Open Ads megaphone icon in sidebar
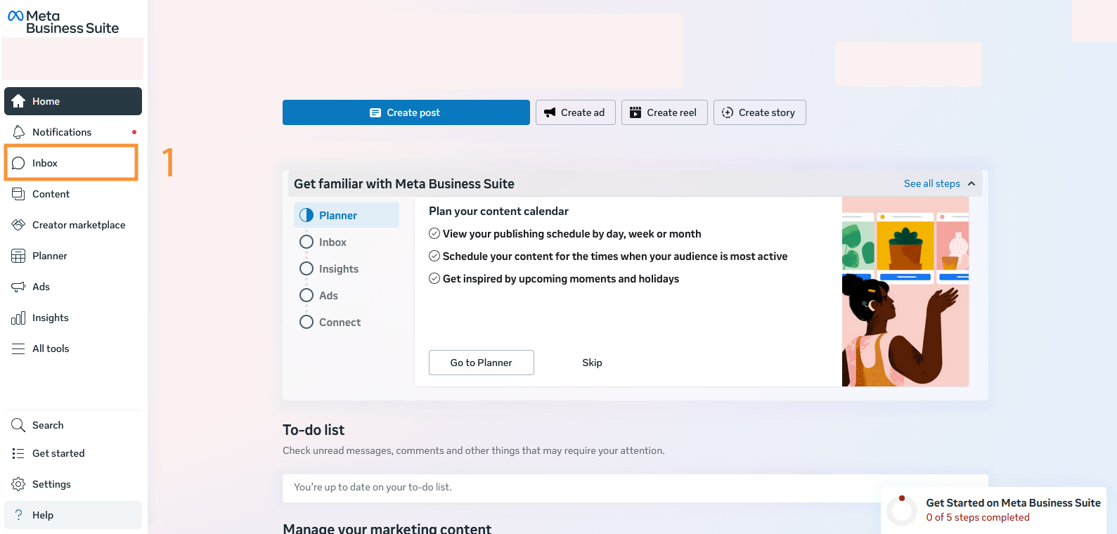 [18, 287]
